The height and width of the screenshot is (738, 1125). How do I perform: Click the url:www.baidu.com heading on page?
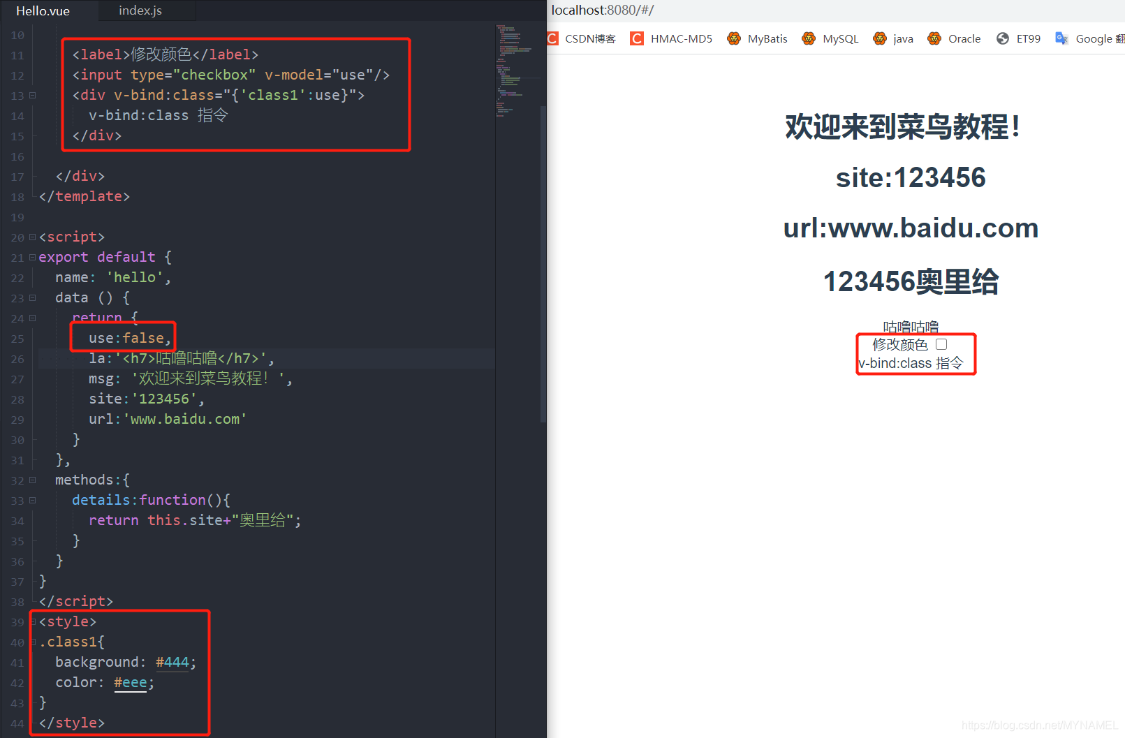[911, 228]
